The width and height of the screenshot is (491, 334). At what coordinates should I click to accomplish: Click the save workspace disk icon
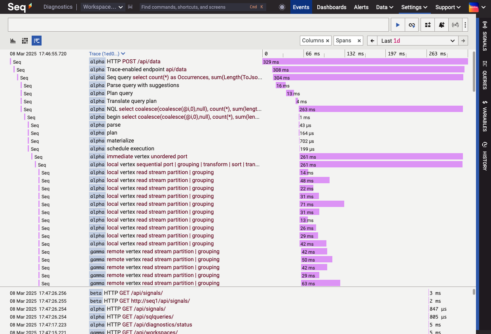pyautogui.click(x=131, y=7)
